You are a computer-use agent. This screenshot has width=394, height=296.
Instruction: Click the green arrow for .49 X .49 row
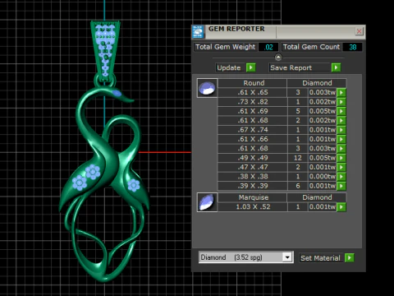[341, 158]
